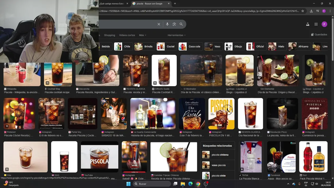Close the 'piscola - Buscar con Google' tab

pos(169,4)
